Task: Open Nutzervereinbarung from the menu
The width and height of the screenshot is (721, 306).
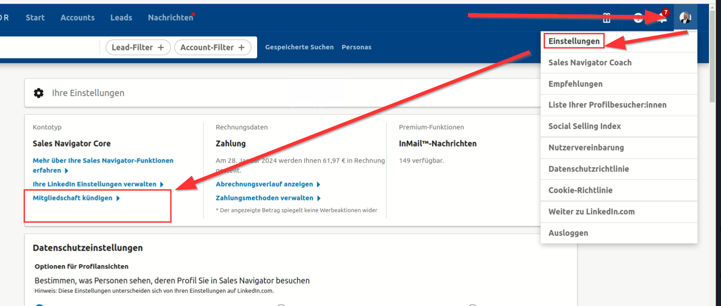Action: 619,148
